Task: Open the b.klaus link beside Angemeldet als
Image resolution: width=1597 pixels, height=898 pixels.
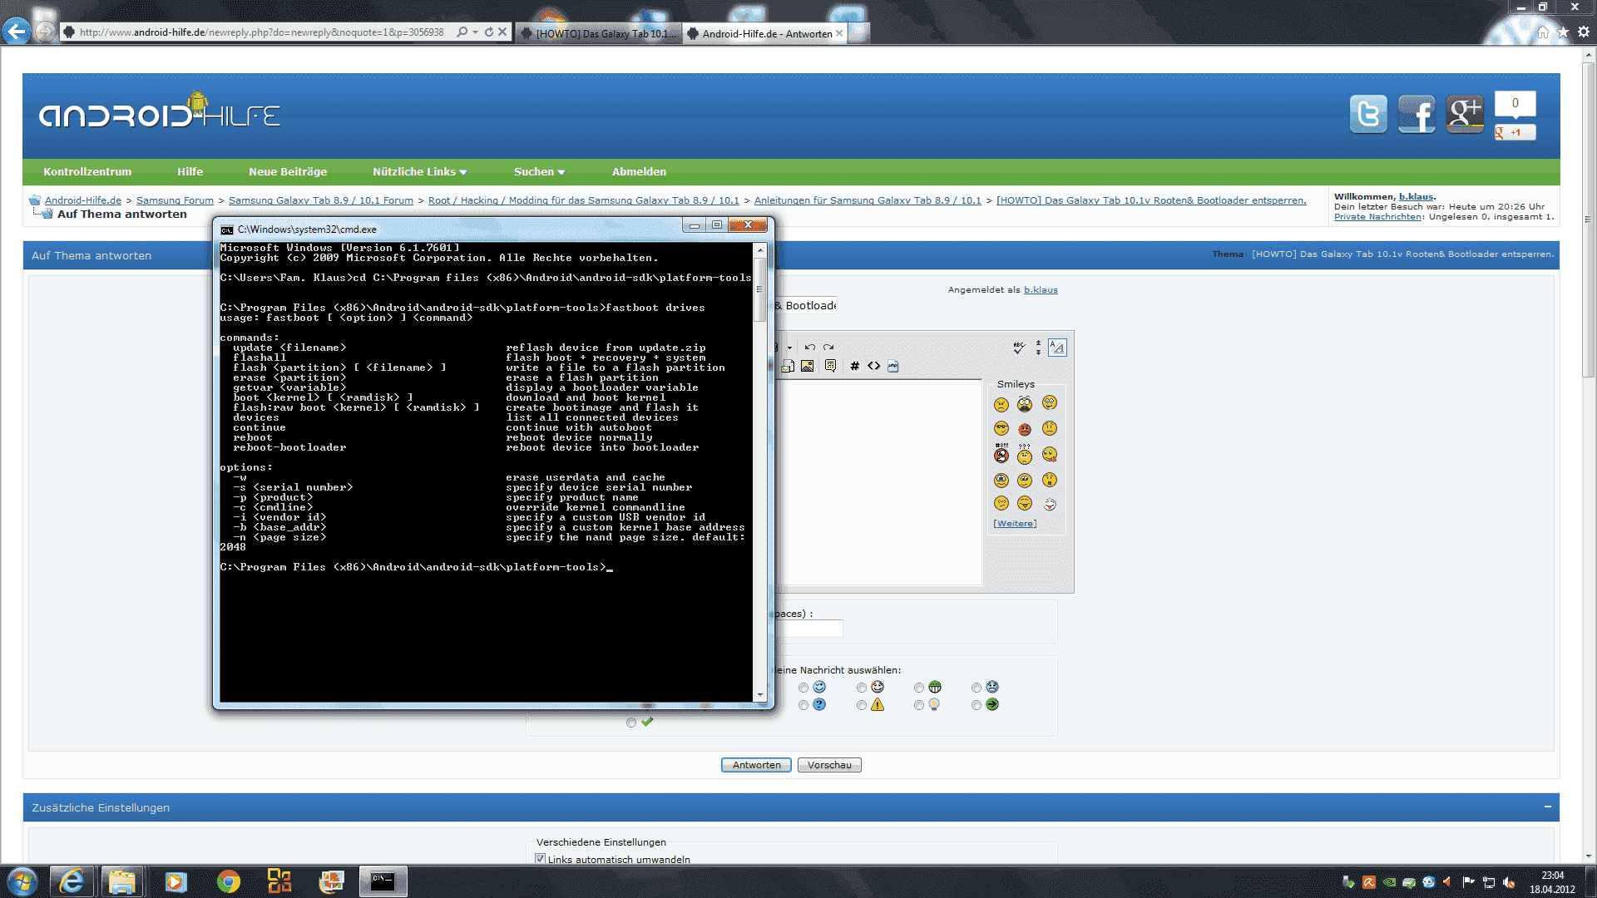Action: [1041, 289]
